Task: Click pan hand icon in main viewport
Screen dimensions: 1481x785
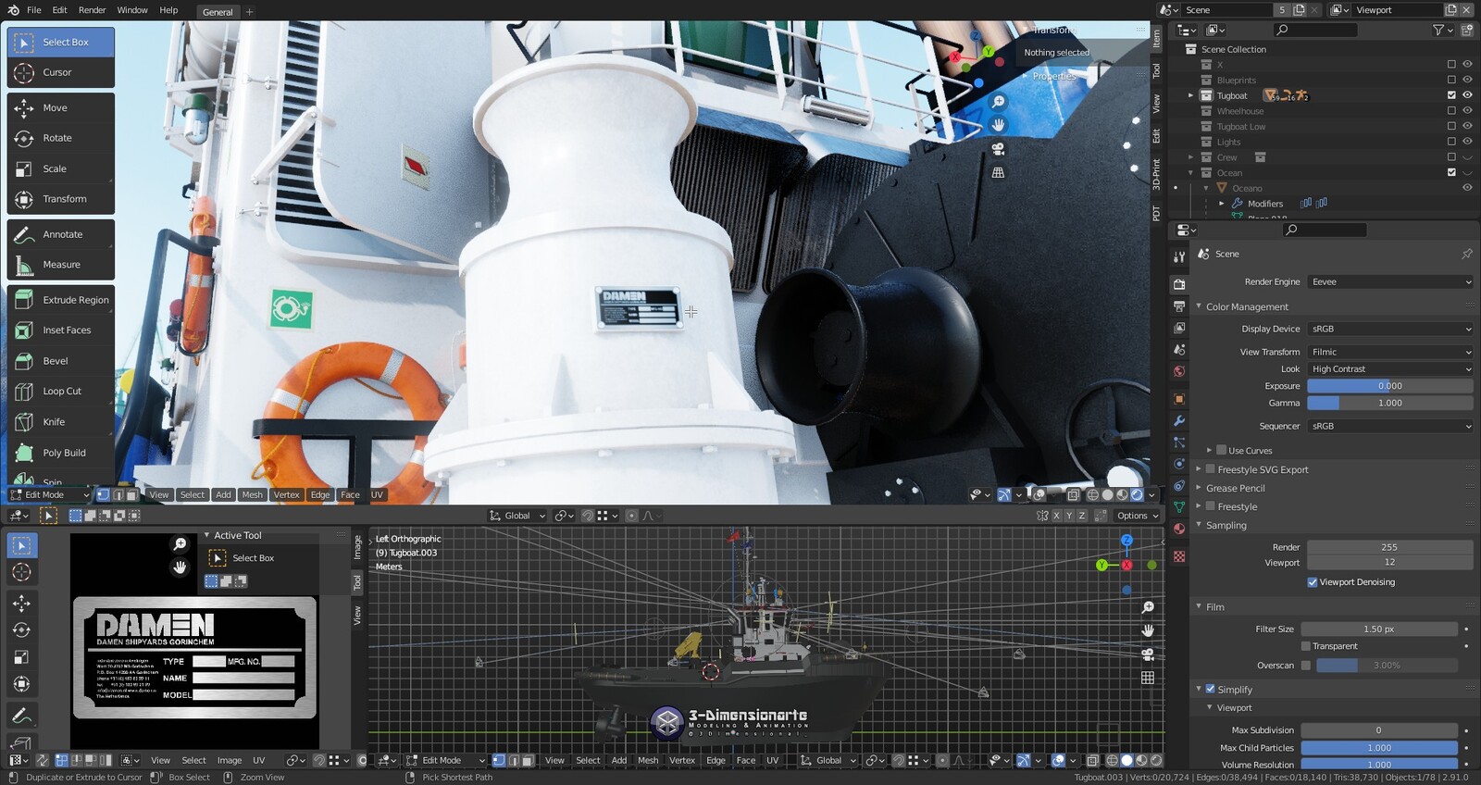Action: [x=998, y=125]
